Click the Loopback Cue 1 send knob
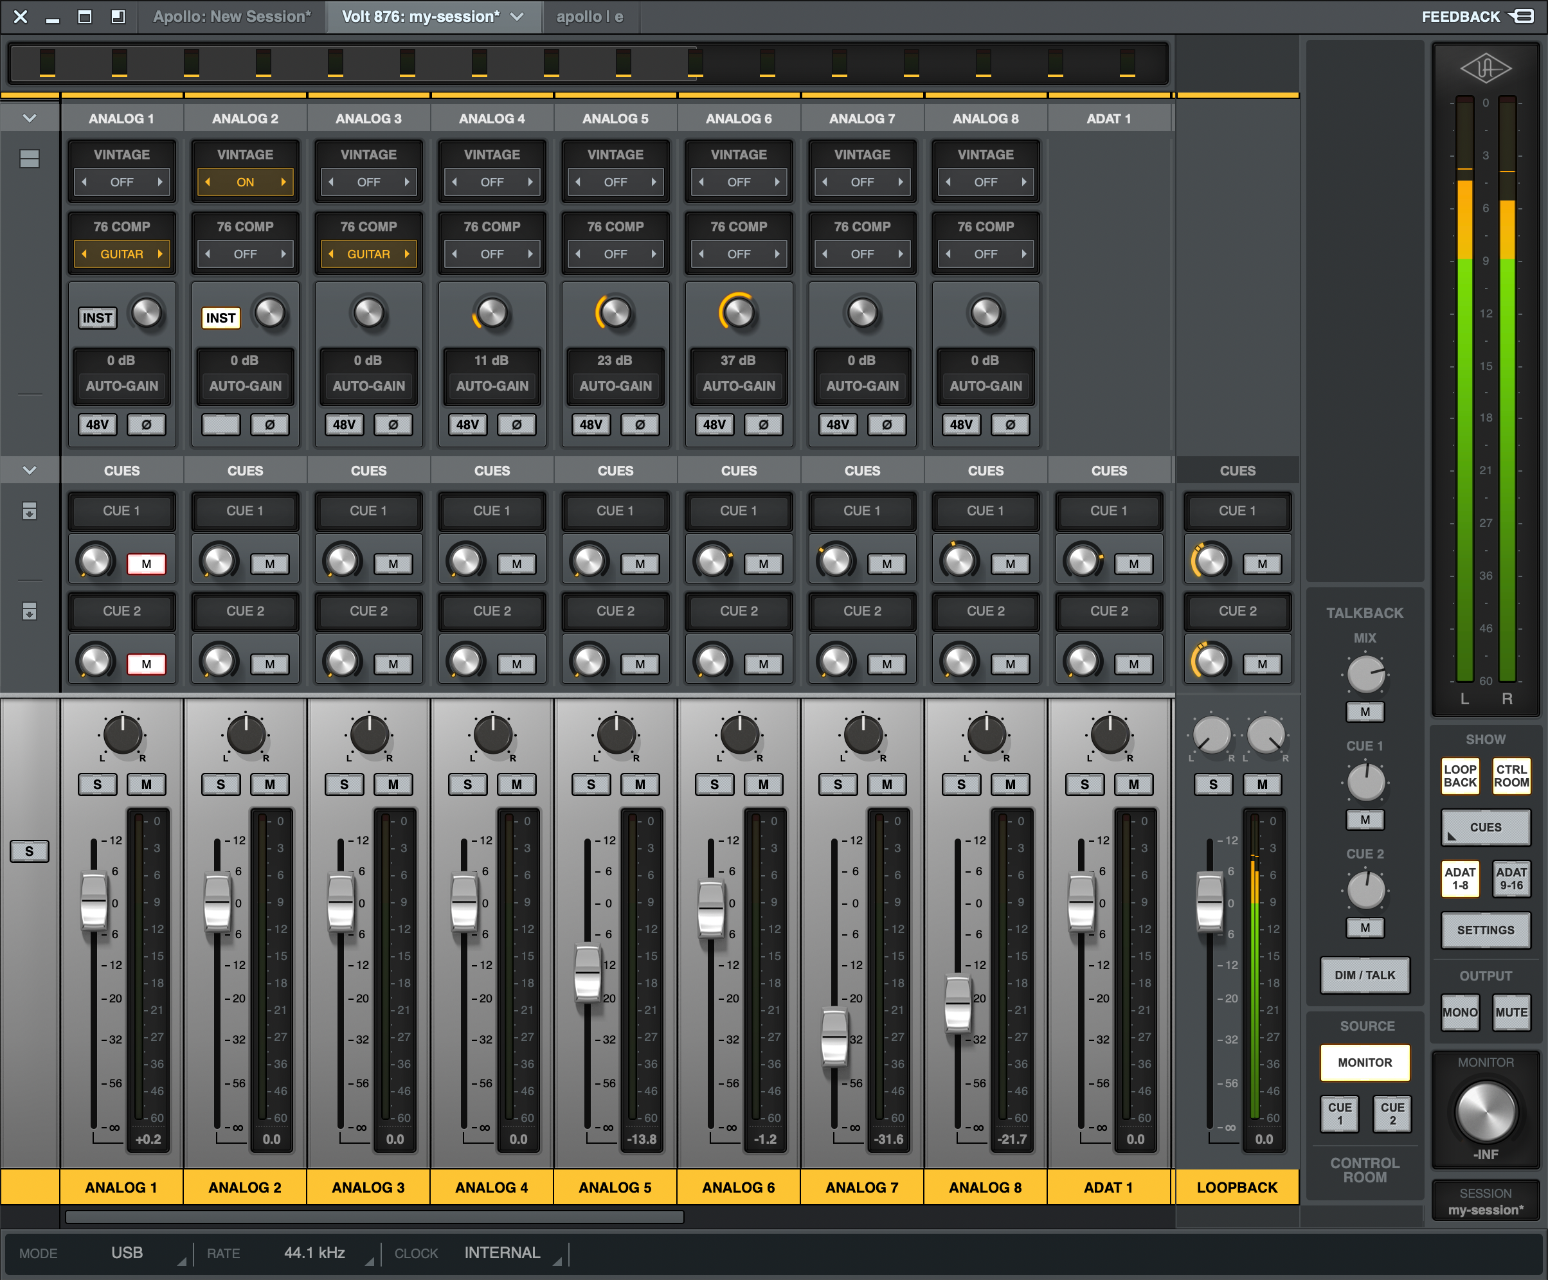Screen dimensions: 1548x1280 pos(1211,562)
